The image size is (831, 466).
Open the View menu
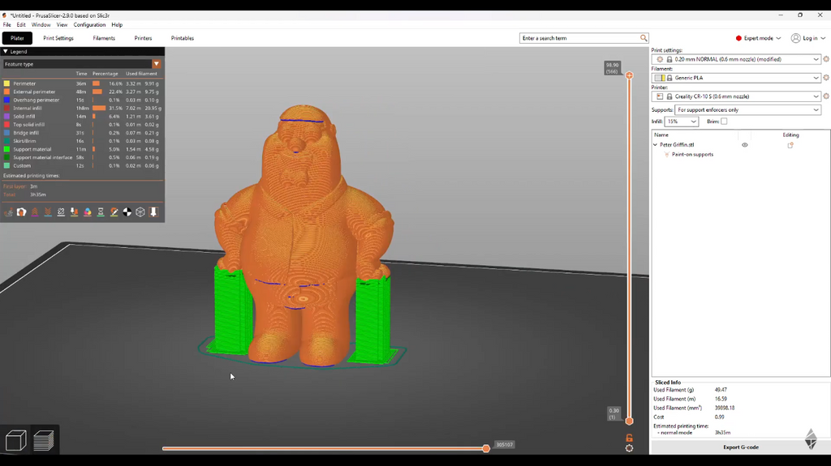[62, 25]
